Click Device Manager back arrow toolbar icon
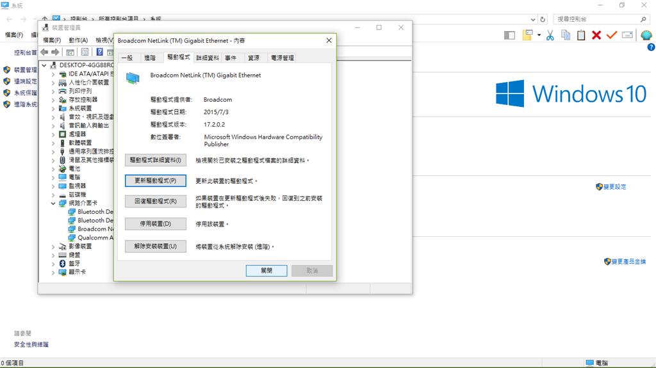656x368 pixels. point(44,52)
